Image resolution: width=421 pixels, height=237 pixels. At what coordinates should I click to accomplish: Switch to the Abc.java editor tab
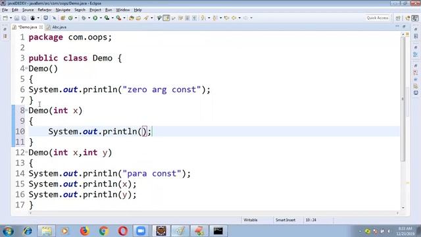click(x=57, y=27)
